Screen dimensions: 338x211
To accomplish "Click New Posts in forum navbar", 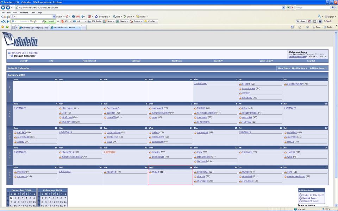I will [x=176, y=61].
